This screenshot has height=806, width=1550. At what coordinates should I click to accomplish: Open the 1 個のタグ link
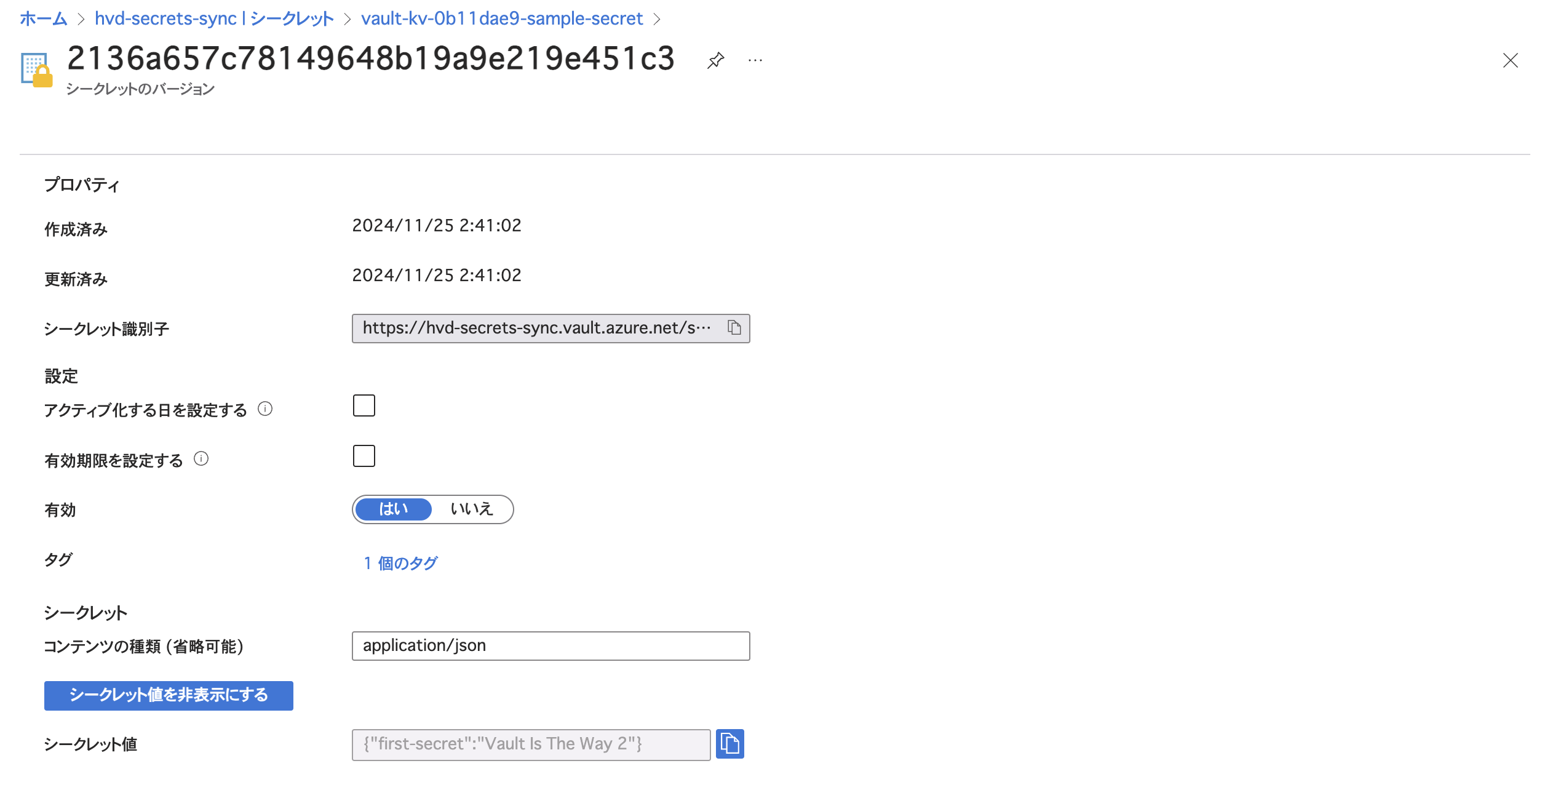(401, 563)
